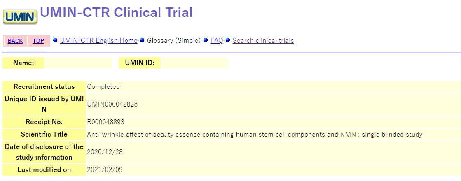This screenshot has width=461, height=181.
Task: Click the disclosure date 2020/12/28
Action: pyautogui.click(x=105, y=152)
